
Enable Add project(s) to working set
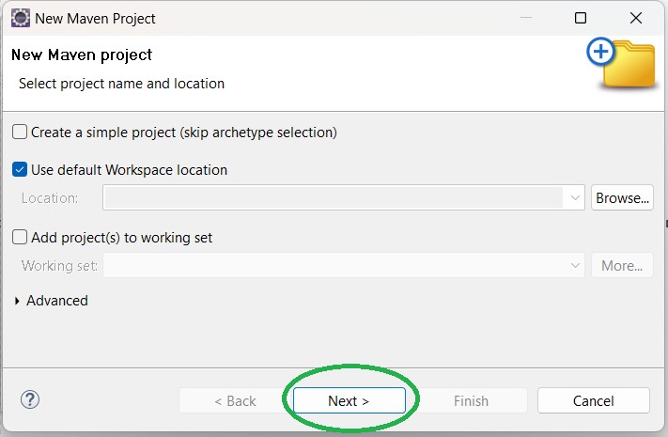click(21, 238)
